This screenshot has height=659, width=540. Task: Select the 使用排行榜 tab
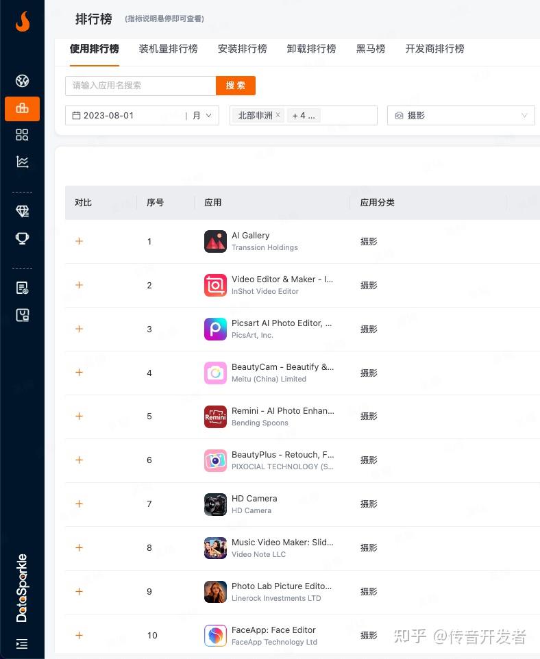94,49
